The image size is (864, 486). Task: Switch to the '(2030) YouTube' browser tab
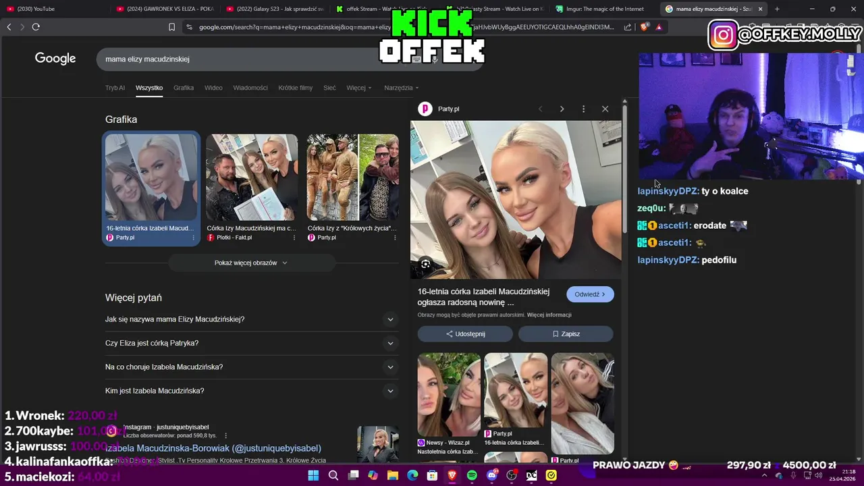click(x=54, y=9)
